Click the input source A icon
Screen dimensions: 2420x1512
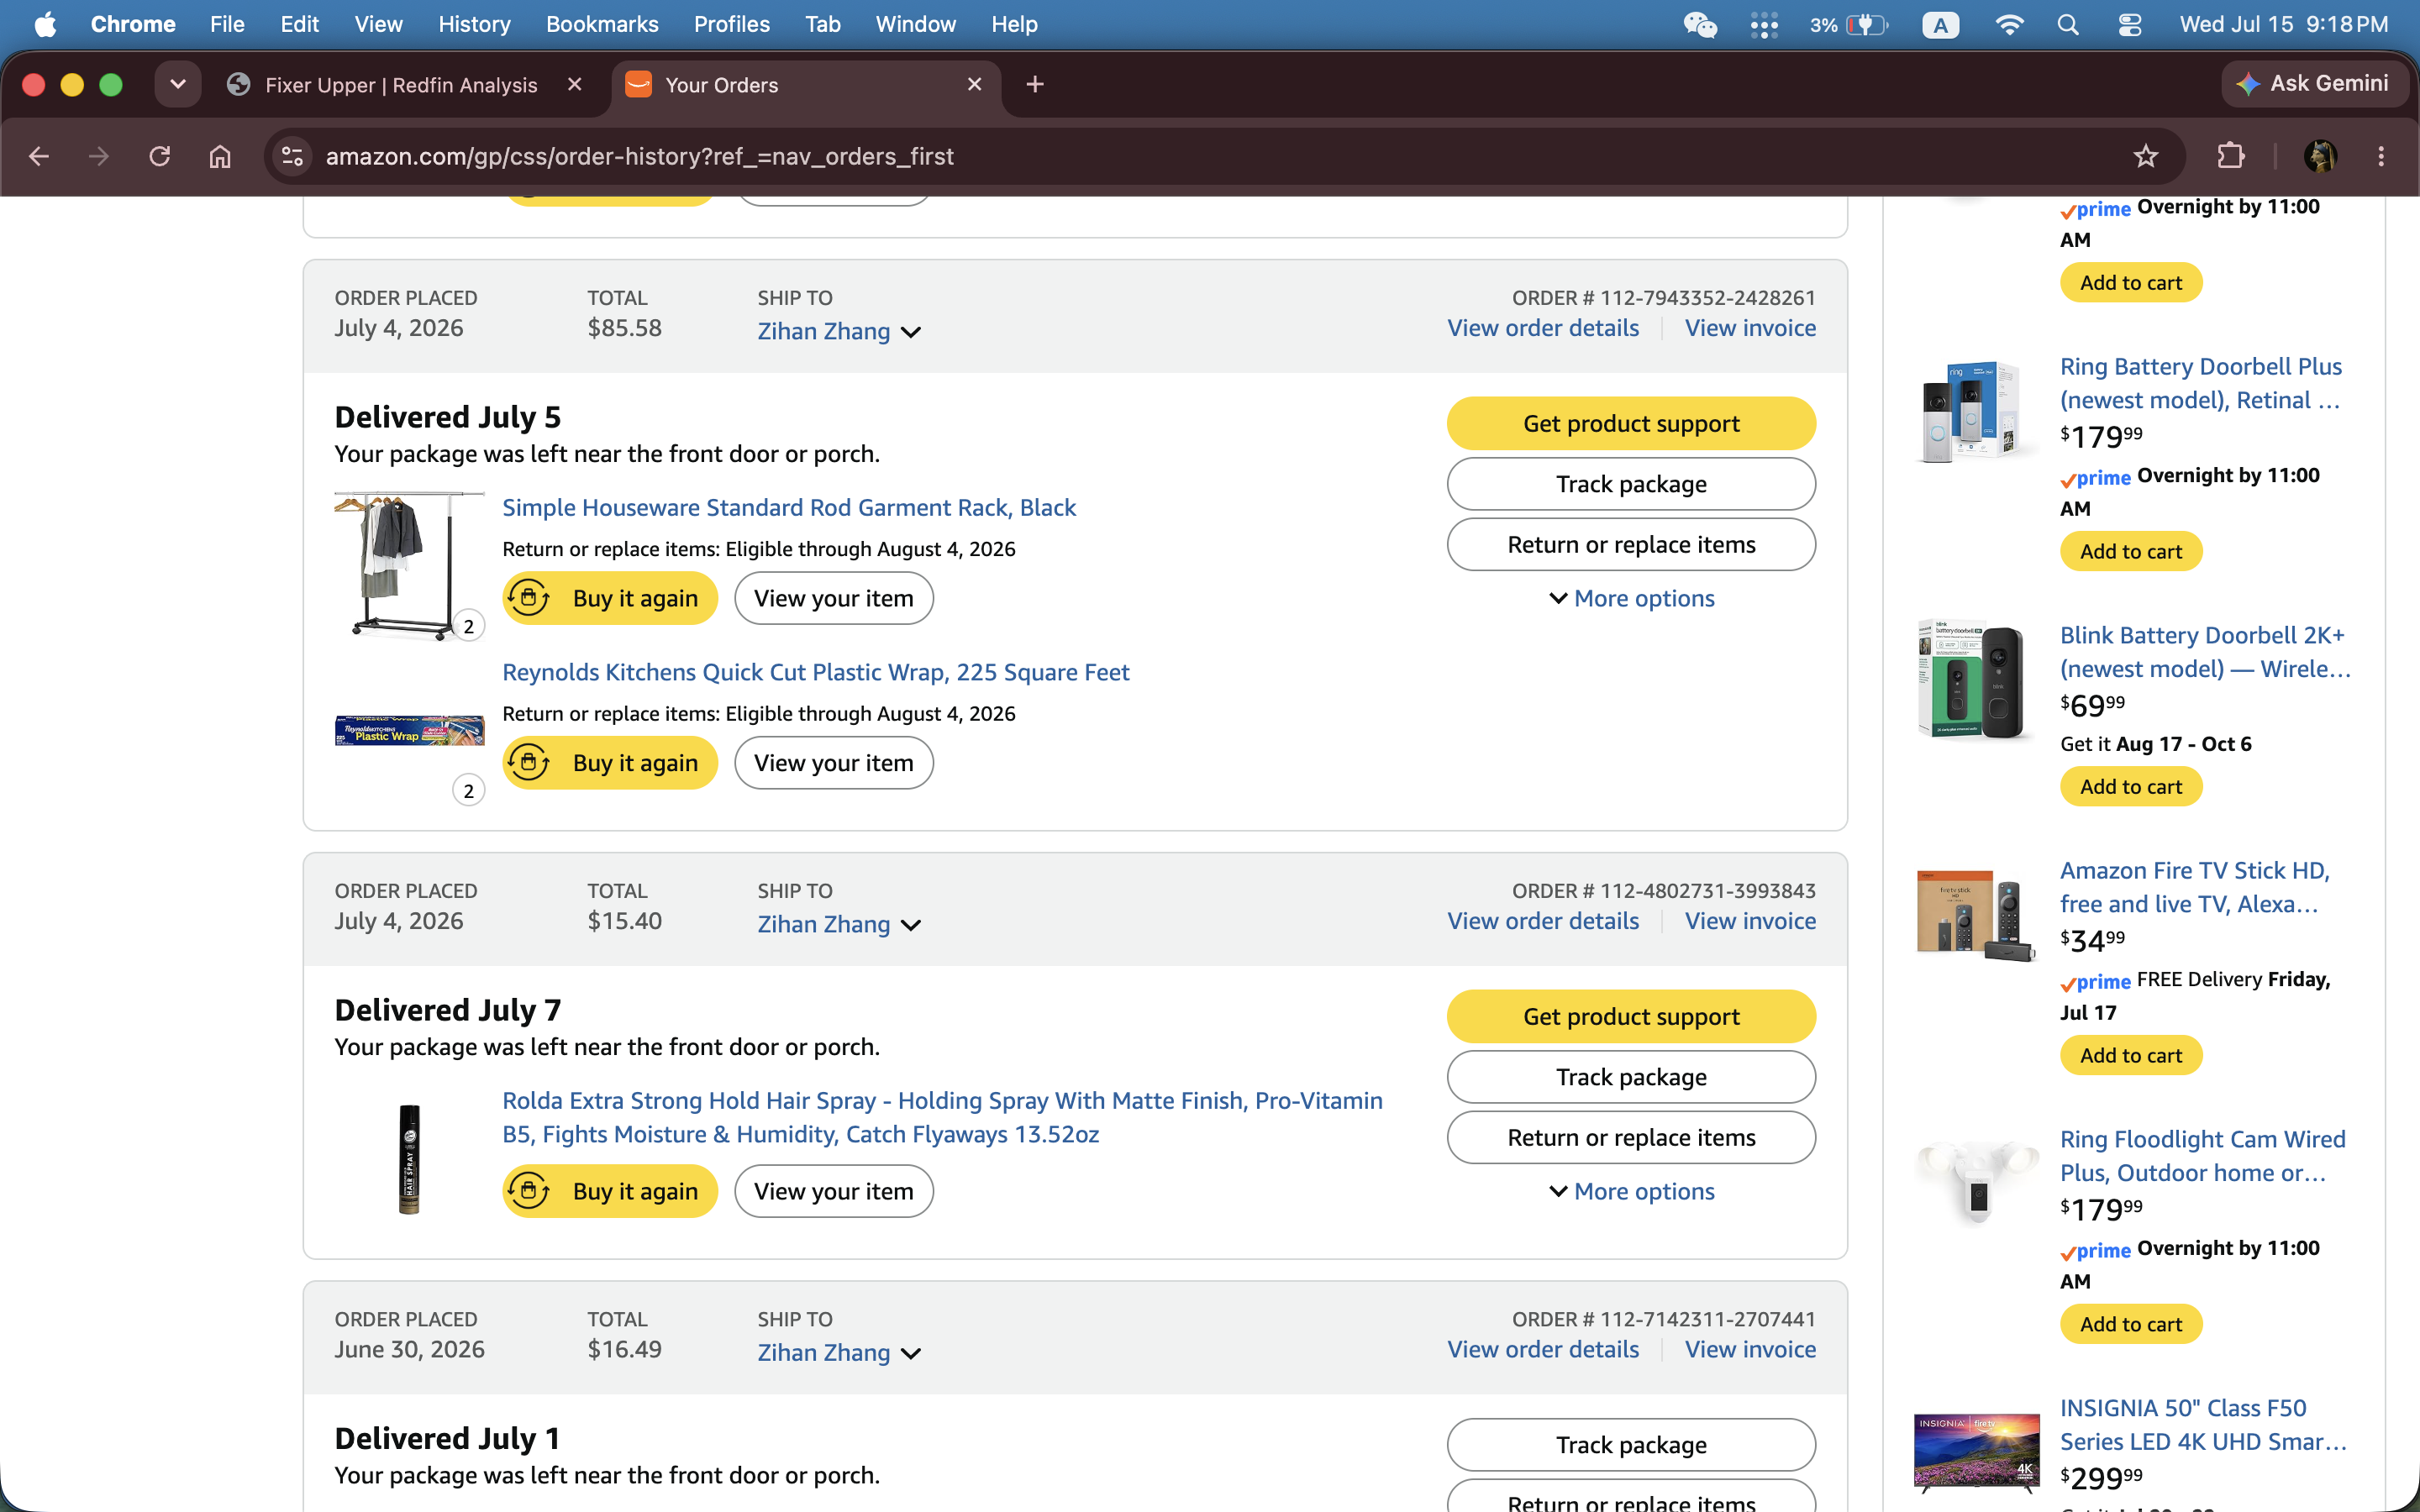[1940, 24]
